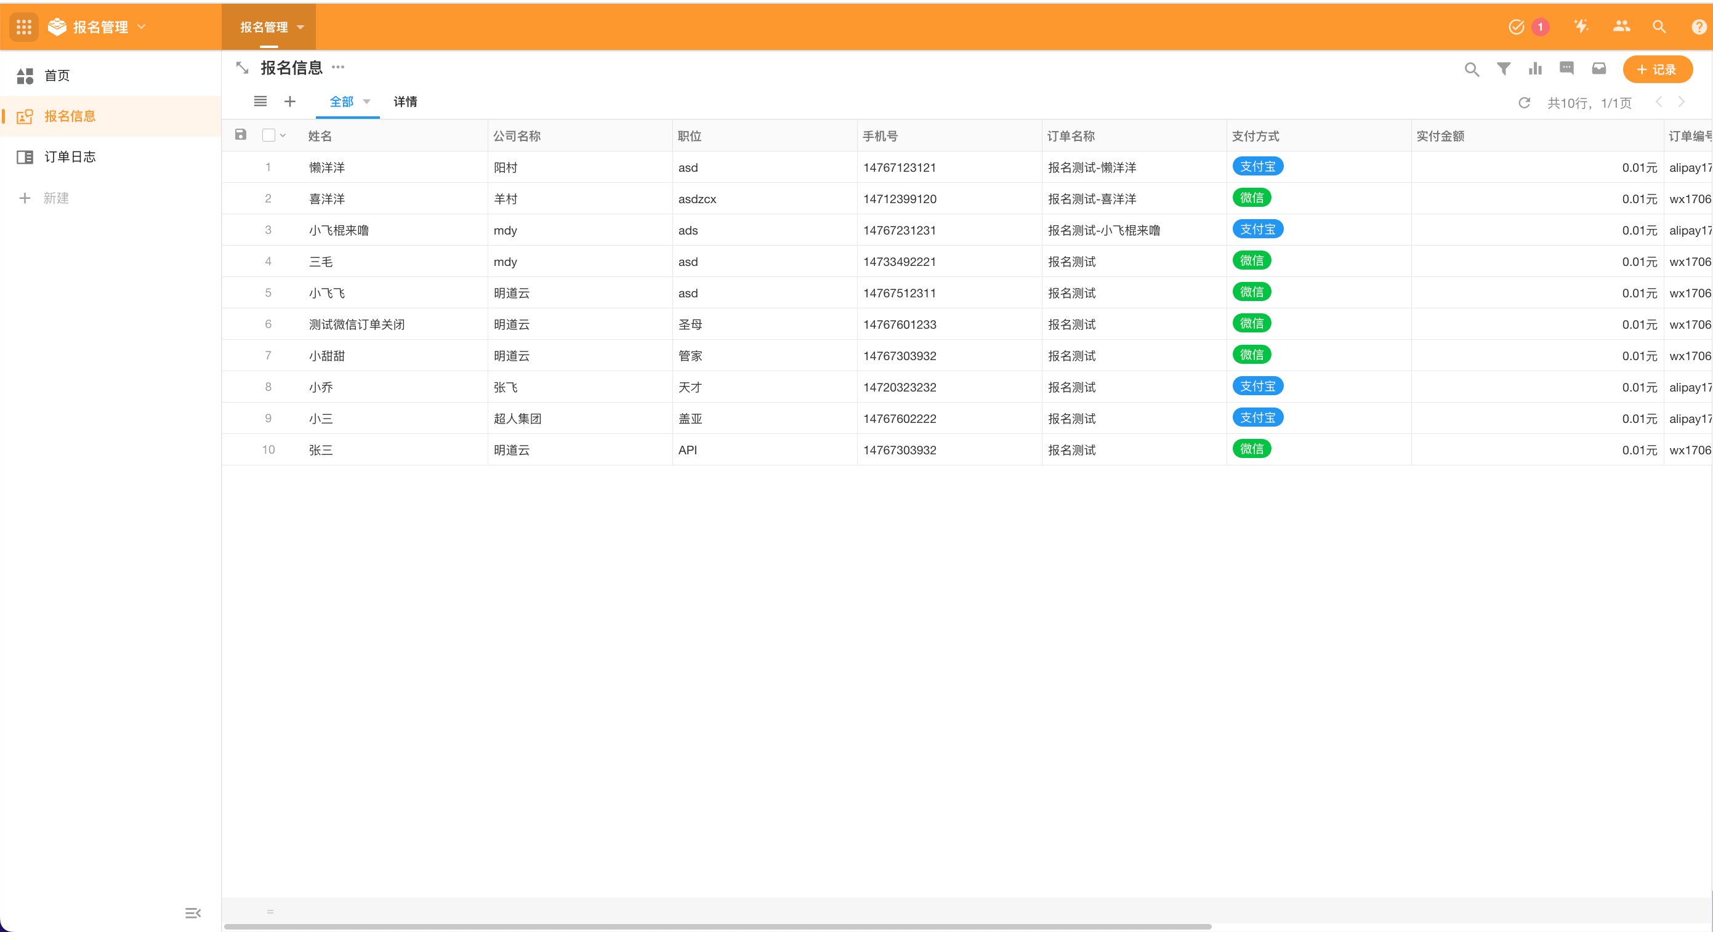
Task: Click the filter funnel icon
Action: (1503, 68)
